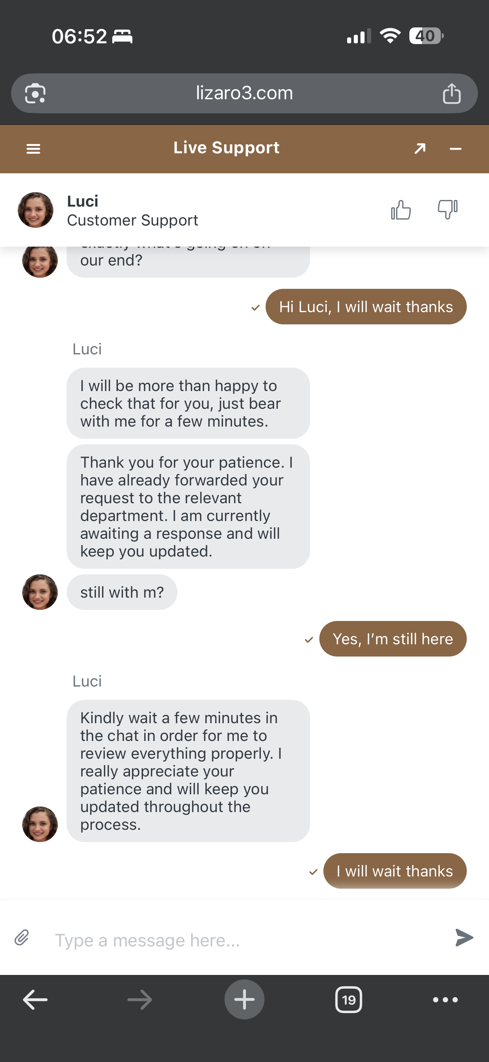Open the browser three-dots more menu
The height and width of the screenshot is (1062, 489).
click(x=445, y=999)
